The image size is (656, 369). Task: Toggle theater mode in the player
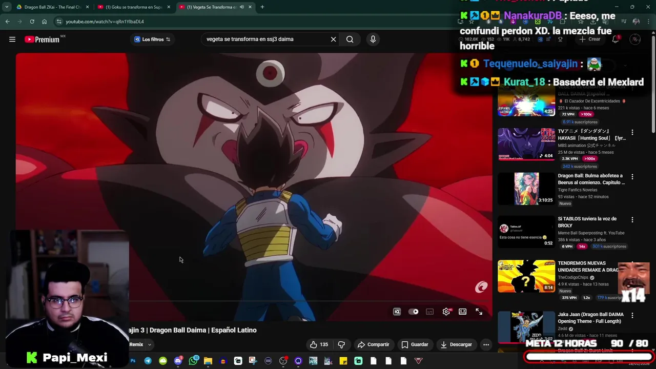coord(463,312)
